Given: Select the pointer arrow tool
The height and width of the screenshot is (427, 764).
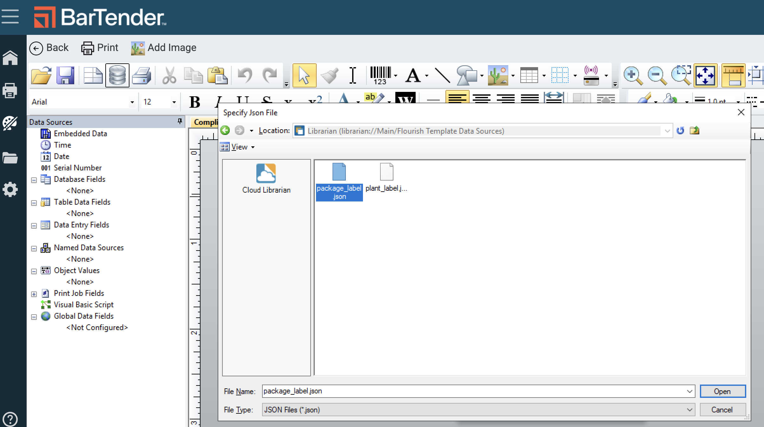Looking at the screenshot, I should [304, 75].
